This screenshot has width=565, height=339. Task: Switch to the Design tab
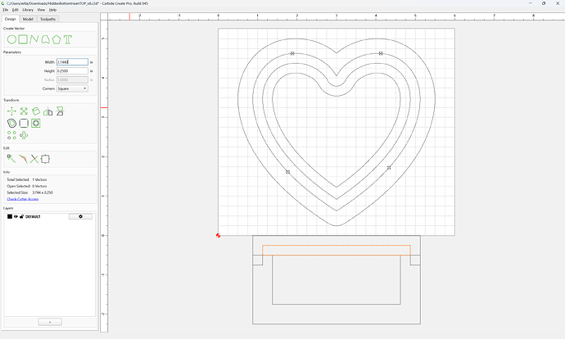[11, 19]
